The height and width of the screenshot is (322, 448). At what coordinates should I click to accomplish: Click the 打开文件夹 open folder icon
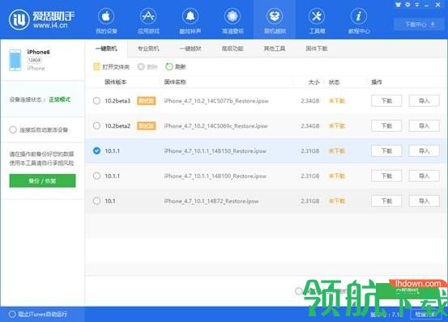(96, 66)
